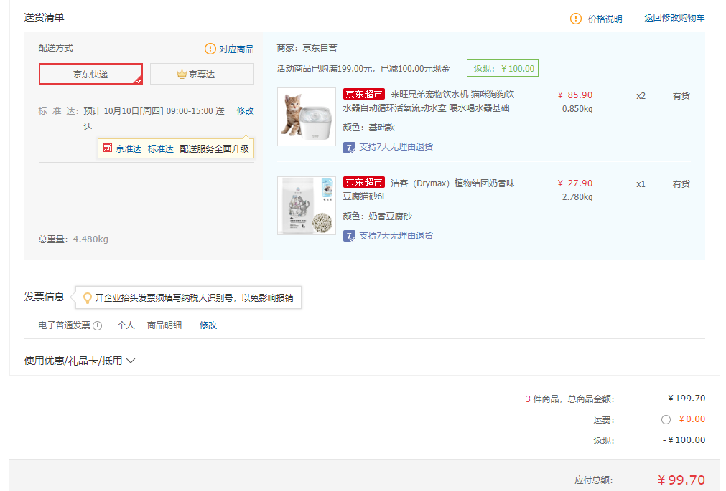This screenshot has width=726, height=491.
Task: Click the total amount ￥199.70
Action: coord(687,399)
